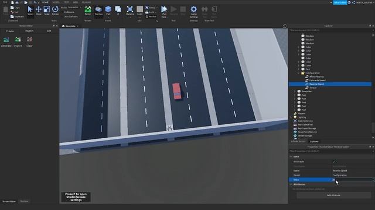This screenshot has height=210, width=375.
Task: Open the Group dropdown in Edit
Action: coord(151,8)
